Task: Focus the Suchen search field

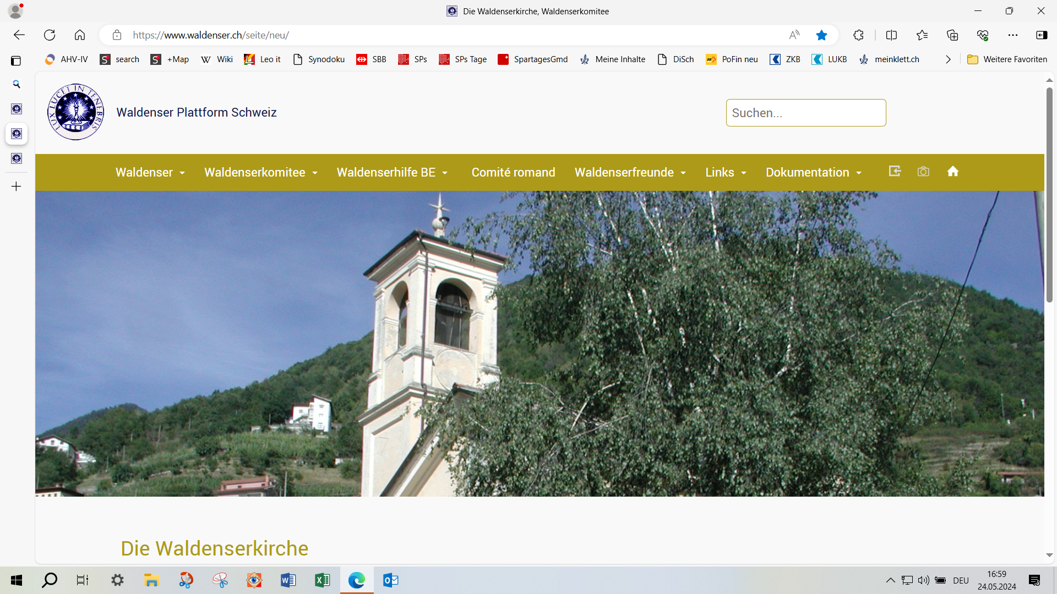Action: pos(806,113)
